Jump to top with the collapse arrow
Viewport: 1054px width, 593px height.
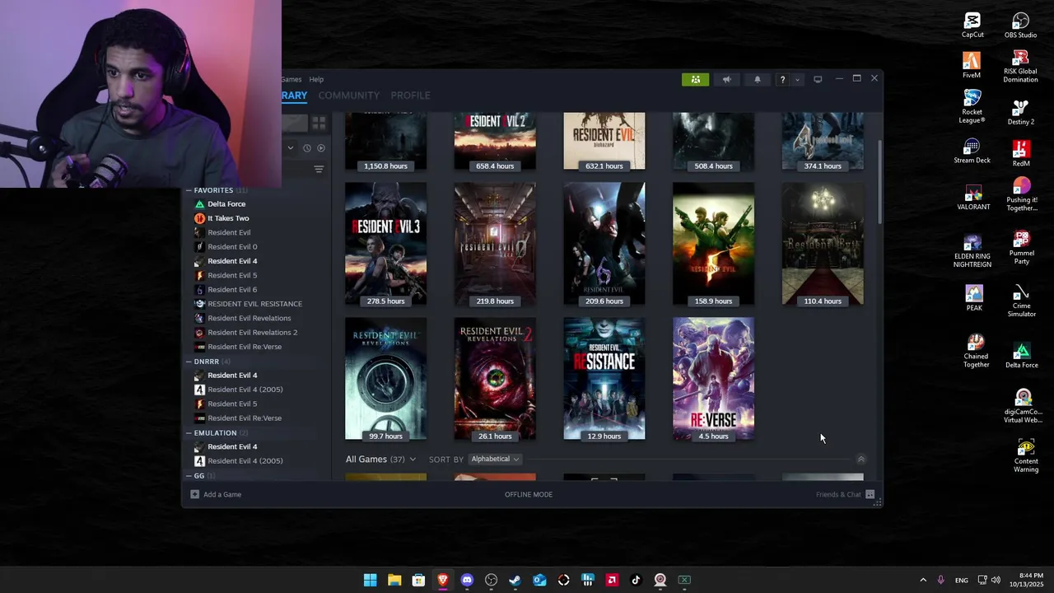(860, 459)
